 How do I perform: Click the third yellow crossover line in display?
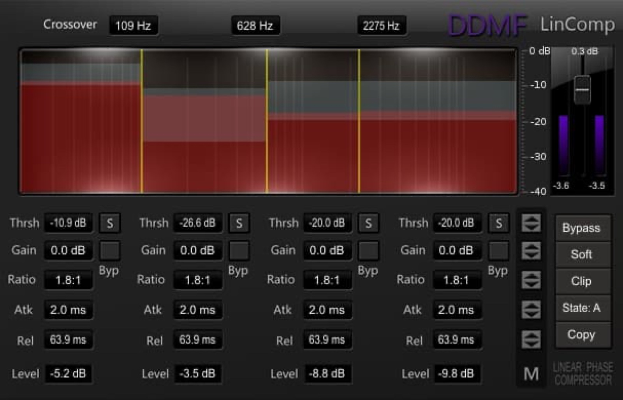(x=359, y=121)
